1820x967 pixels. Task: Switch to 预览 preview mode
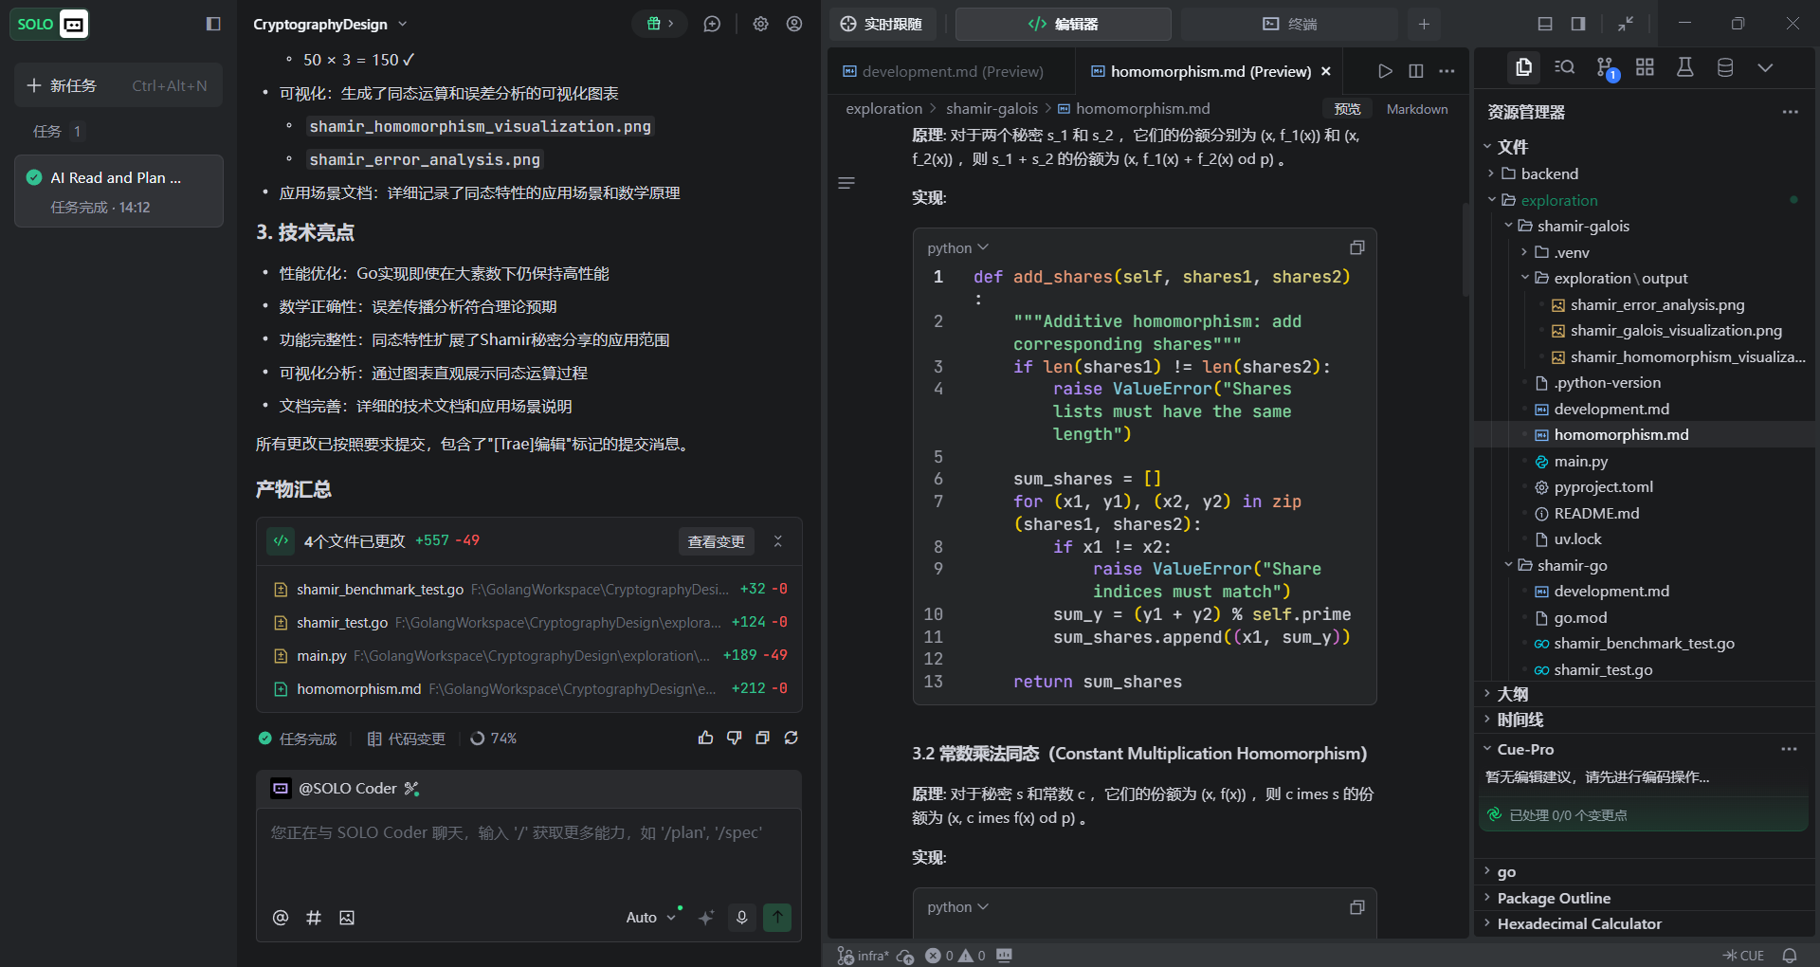tap(1347, 109)
